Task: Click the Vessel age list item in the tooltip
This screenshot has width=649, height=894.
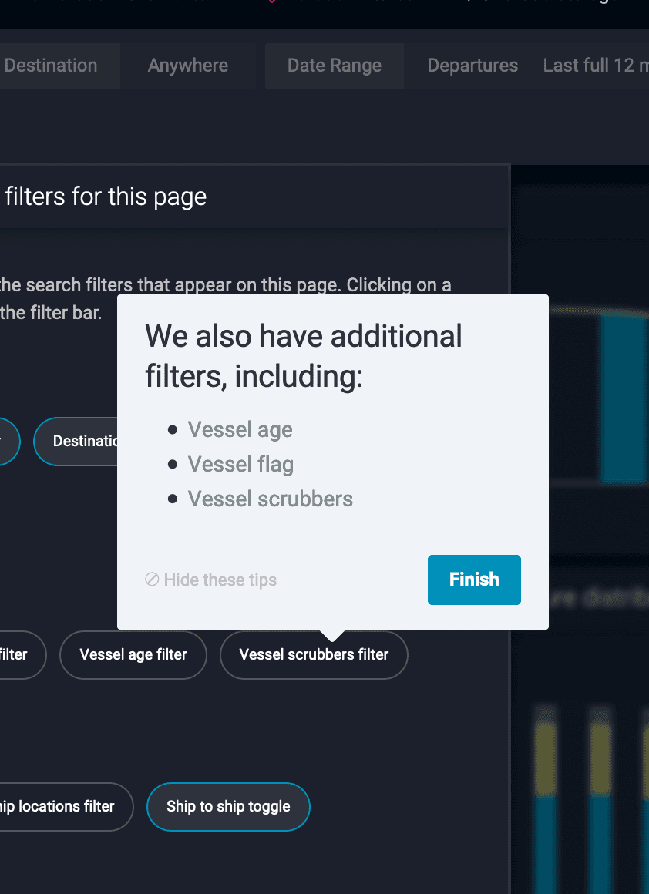Action: pos(240,429)
